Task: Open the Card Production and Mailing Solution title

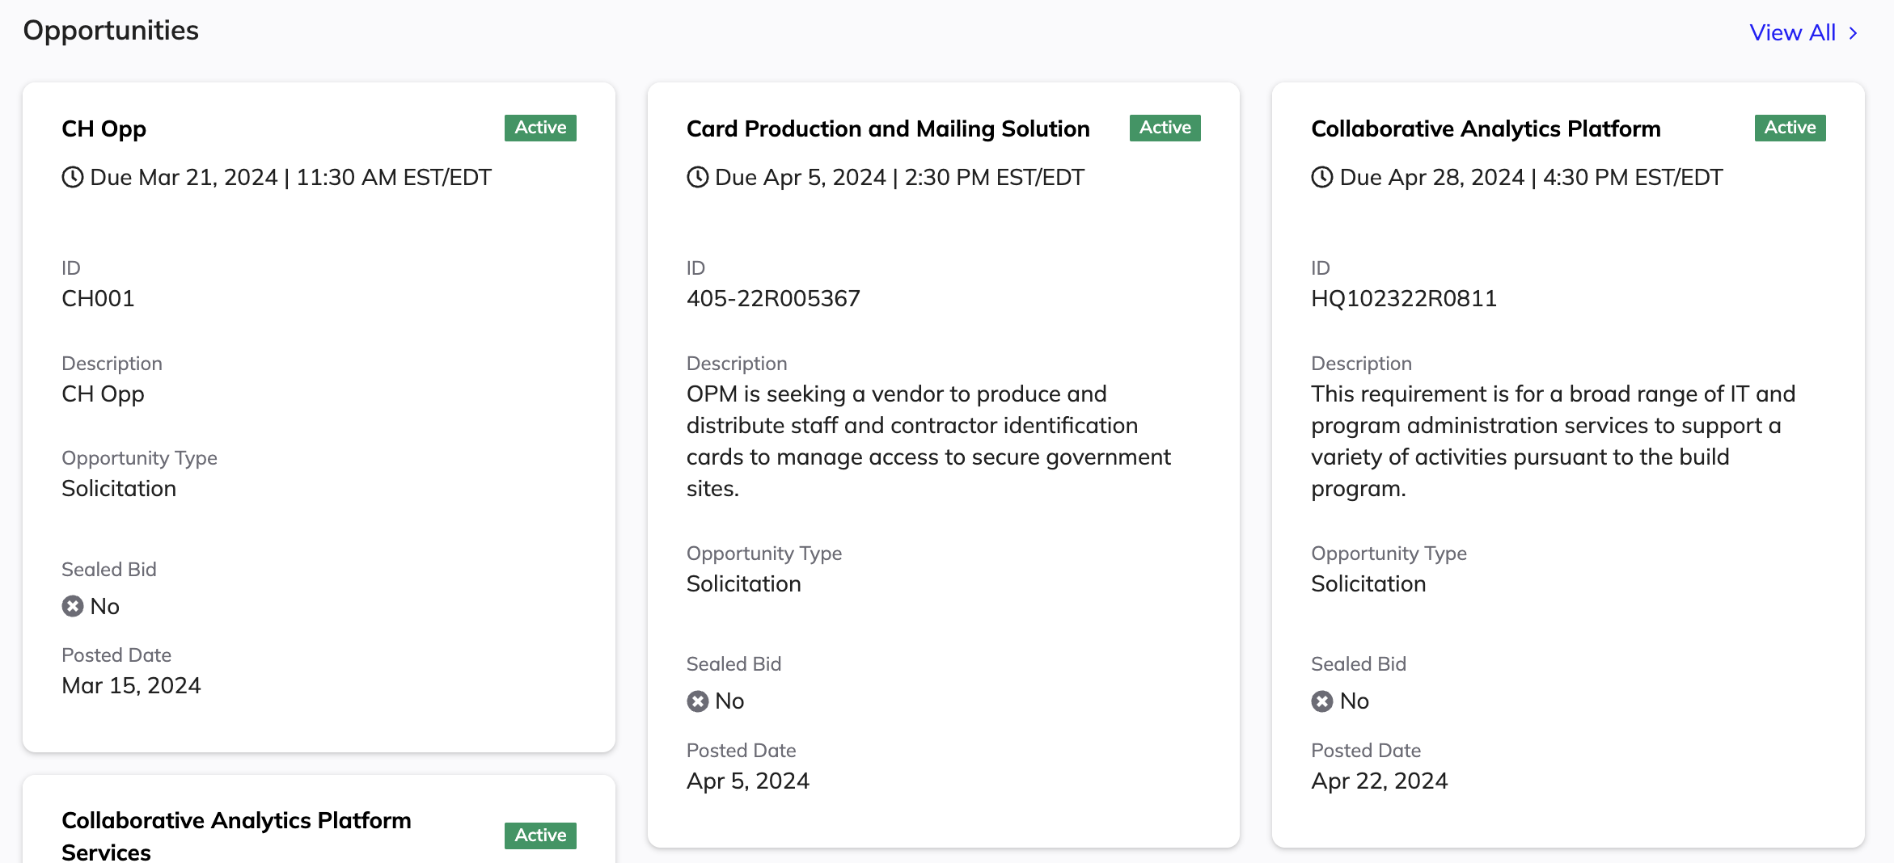Action: [888, 129]
